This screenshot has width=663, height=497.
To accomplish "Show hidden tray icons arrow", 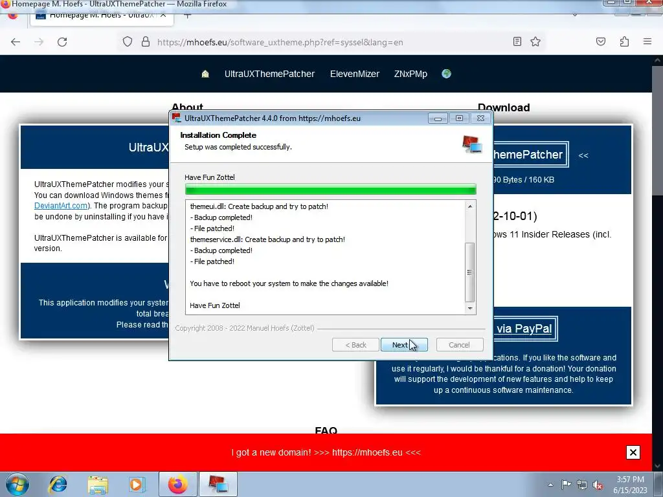I will coord(550,485).
